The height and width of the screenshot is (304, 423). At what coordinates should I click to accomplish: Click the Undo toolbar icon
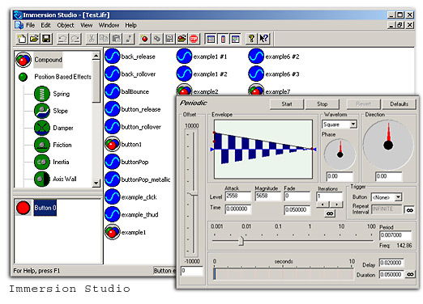62,39
